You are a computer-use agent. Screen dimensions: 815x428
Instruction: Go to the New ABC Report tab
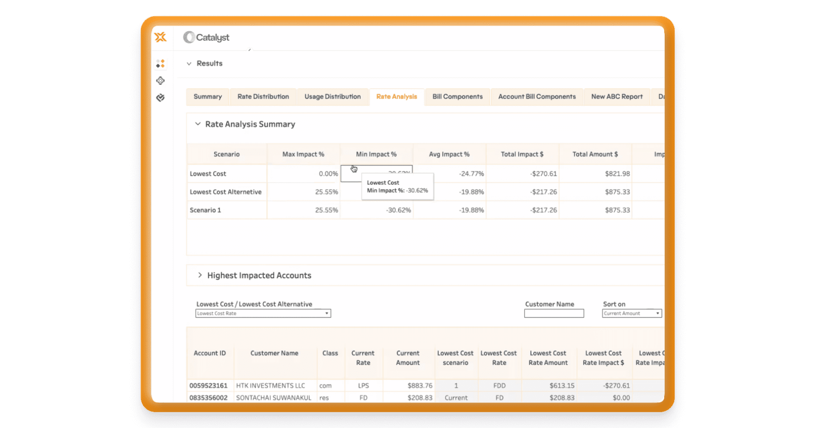617,97
